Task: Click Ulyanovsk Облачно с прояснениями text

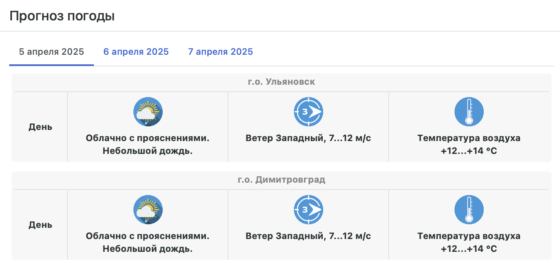Action: [x=148, y=138]
